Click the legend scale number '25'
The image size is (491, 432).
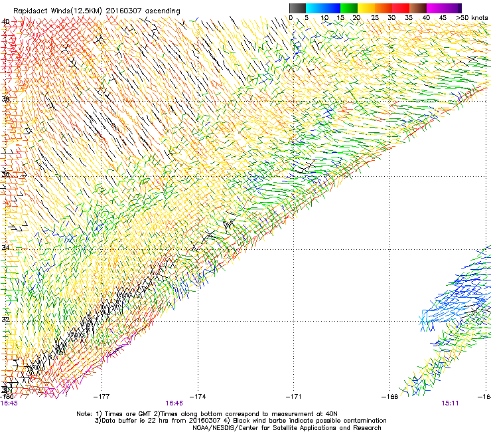click(375, 18)
